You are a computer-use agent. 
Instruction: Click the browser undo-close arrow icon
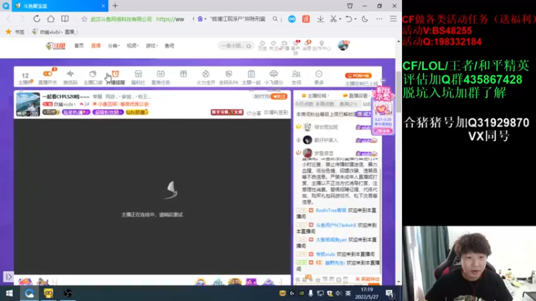tap(348, 19)
